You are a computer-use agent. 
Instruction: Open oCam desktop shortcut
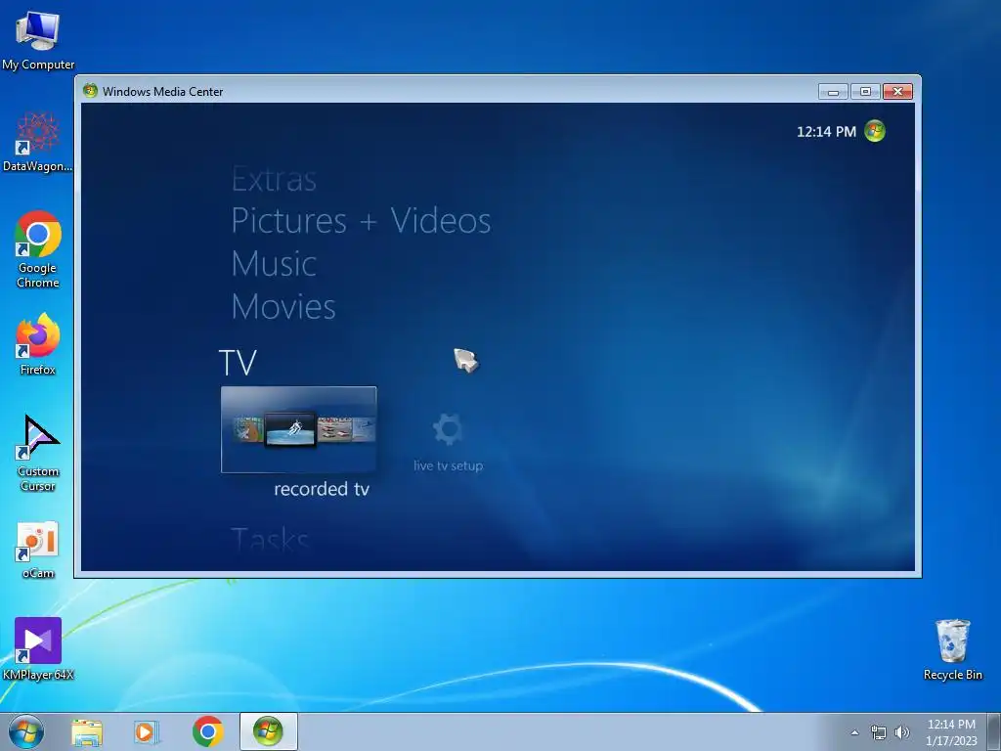click(38, 550)
